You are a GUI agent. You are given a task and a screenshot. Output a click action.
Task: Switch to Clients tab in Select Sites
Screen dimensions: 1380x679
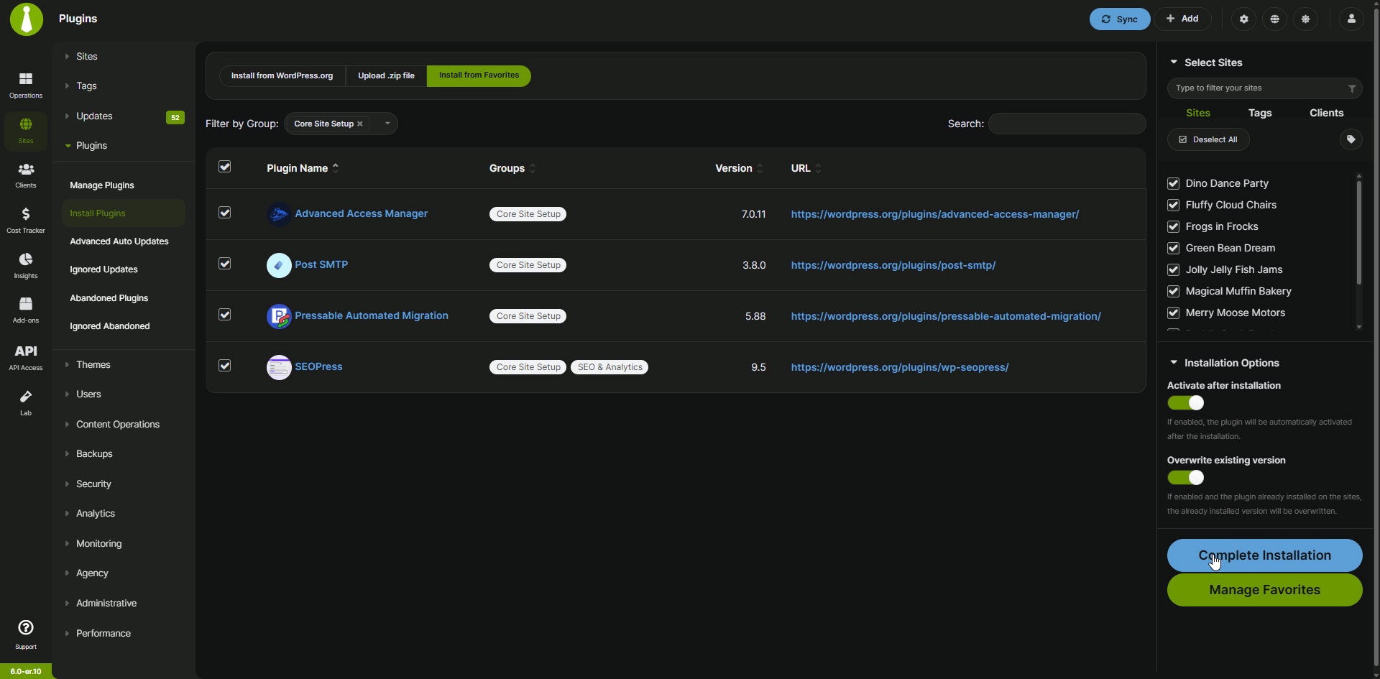click(1326, 113)
